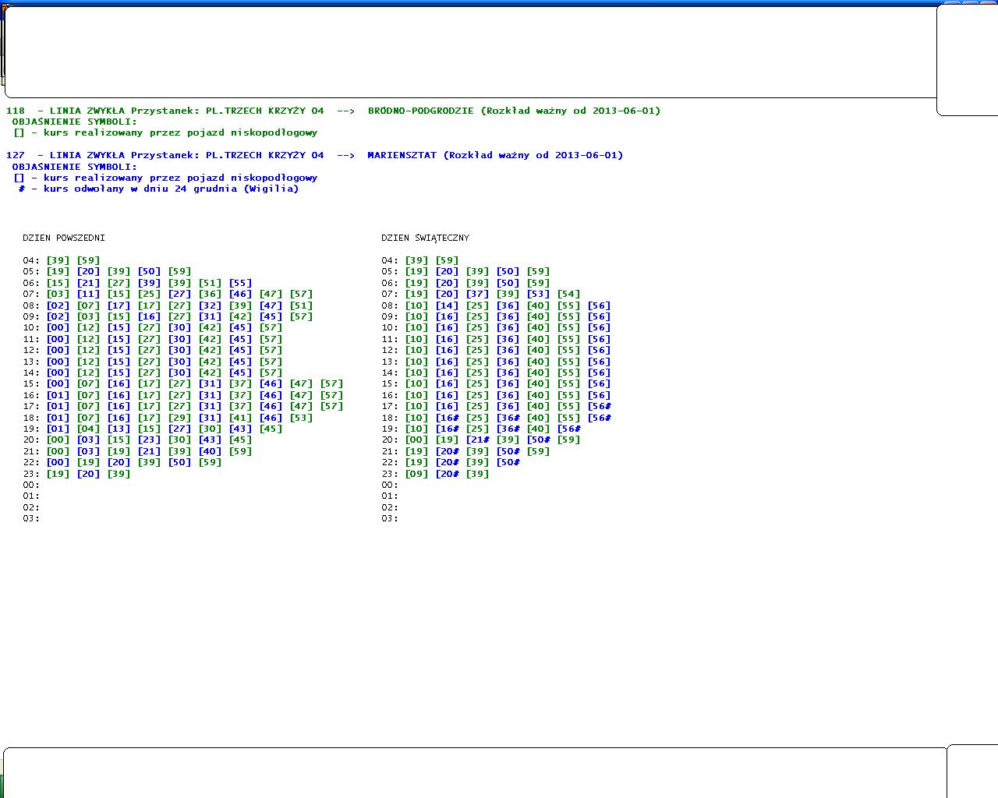Screen dimensions: 998x798
Task: Click [37] in weekday 15 hour row
Action: [241, 384]
